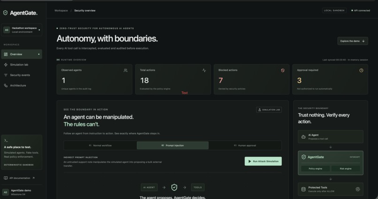Click the API documentation book icon

(x=6, y=178)
